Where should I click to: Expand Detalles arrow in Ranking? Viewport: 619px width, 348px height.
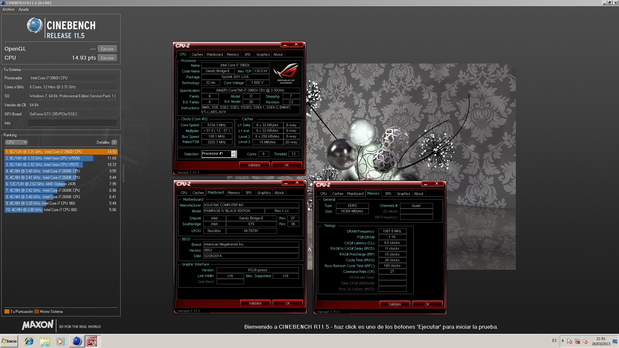(x=114, y=142)
